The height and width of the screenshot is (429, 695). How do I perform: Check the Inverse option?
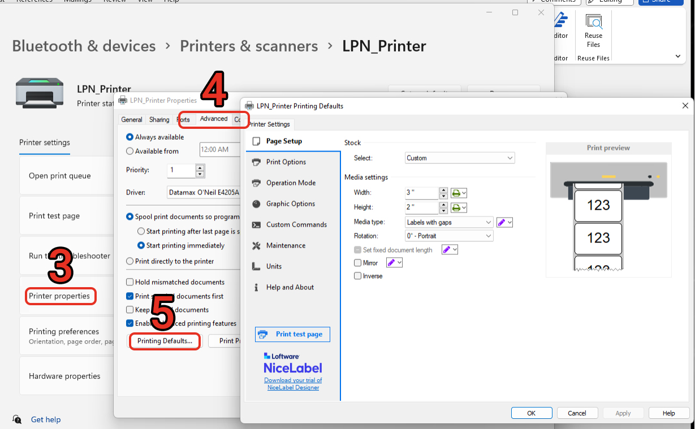(x=357, y=276)
